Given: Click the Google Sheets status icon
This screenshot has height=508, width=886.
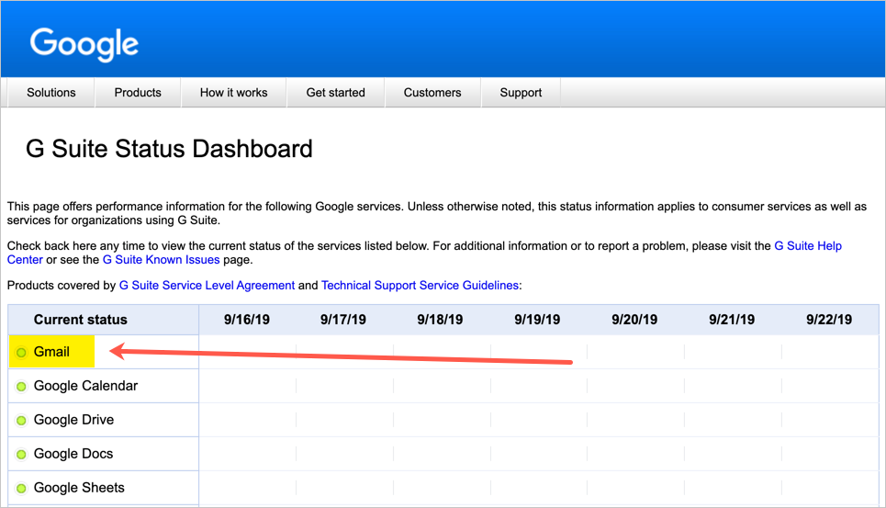Looking at the screenshot, I should (21, 489).
